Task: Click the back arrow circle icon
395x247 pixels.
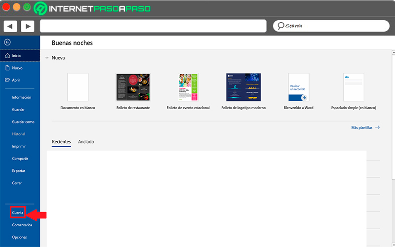Action: (7, 42)
